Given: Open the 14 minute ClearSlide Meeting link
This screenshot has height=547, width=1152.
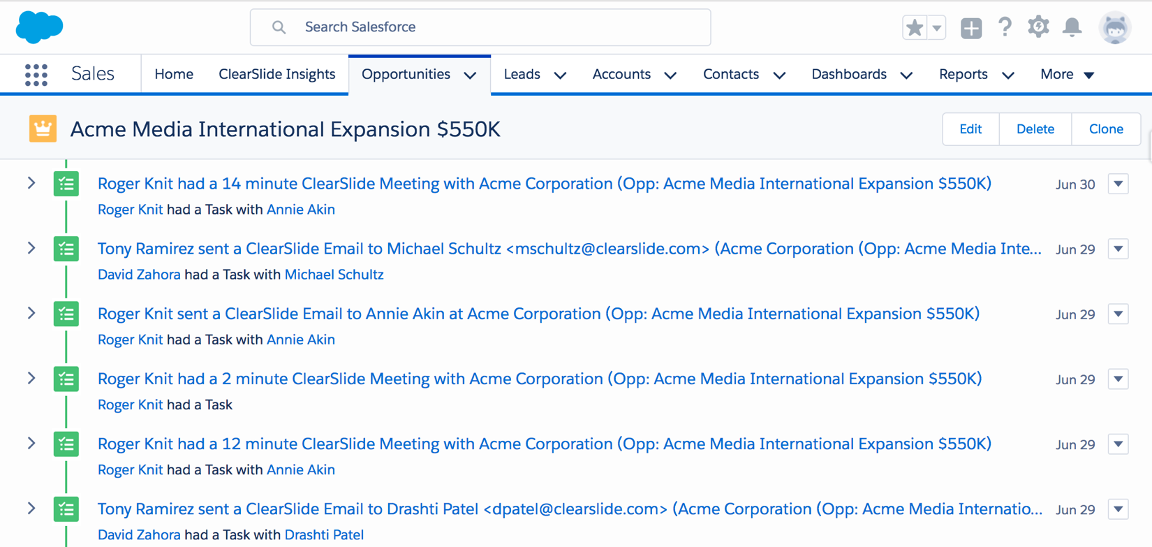Looking at the screenshot, I should click(545, 184).
